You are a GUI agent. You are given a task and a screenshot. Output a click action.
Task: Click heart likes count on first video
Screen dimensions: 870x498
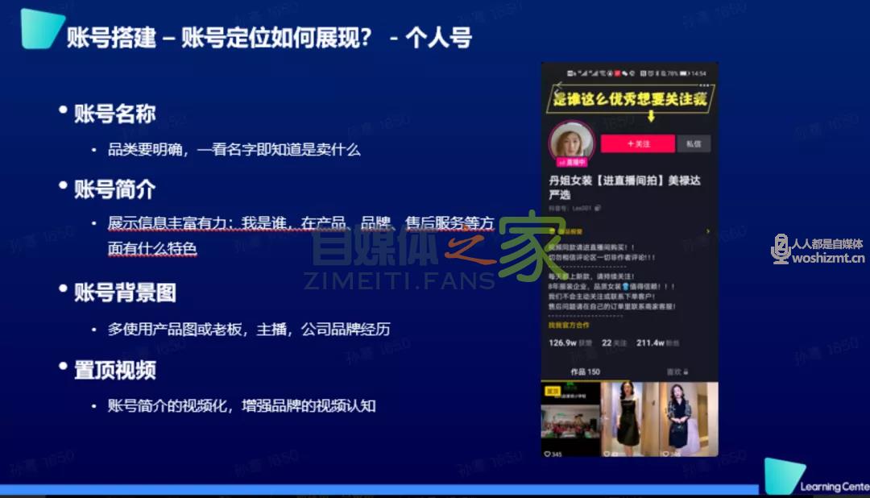click(x=554, y=454)
